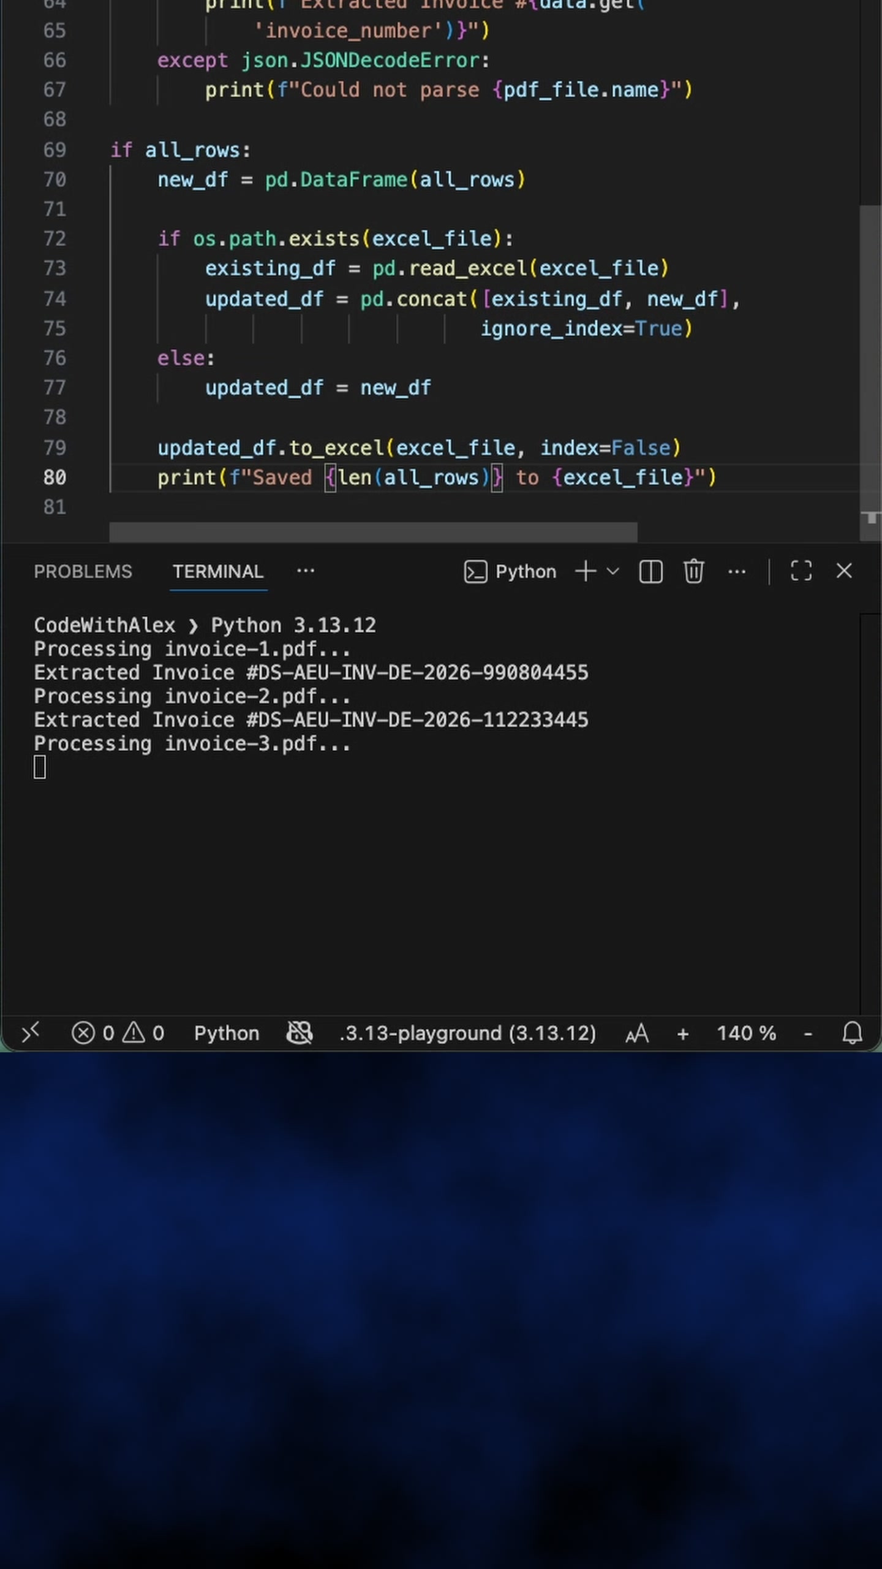The image size is (882, 1569).
Task: Click the editor horizontal scrollbar
Action: tap(373, 531)
